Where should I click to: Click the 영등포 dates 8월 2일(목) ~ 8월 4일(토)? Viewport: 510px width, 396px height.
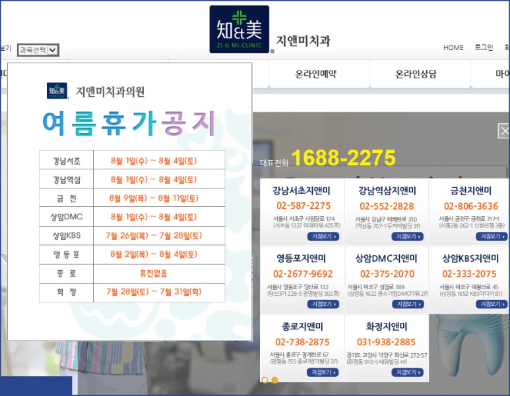[x=154, y=254]
